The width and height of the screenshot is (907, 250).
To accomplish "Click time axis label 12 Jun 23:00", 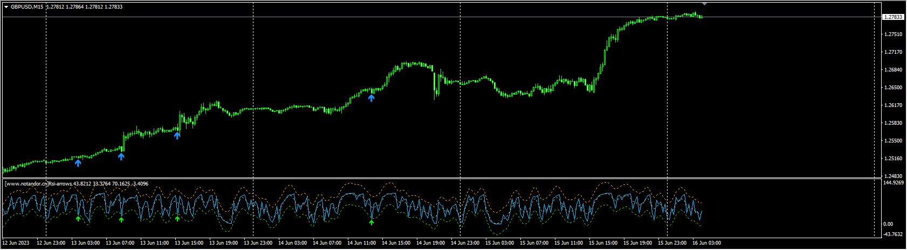I will pyautogui.click(x=51, y=243).
